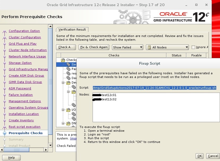Open the Management Options step
The width and height of the screenshot is (220, 161).
pos(25,101)
